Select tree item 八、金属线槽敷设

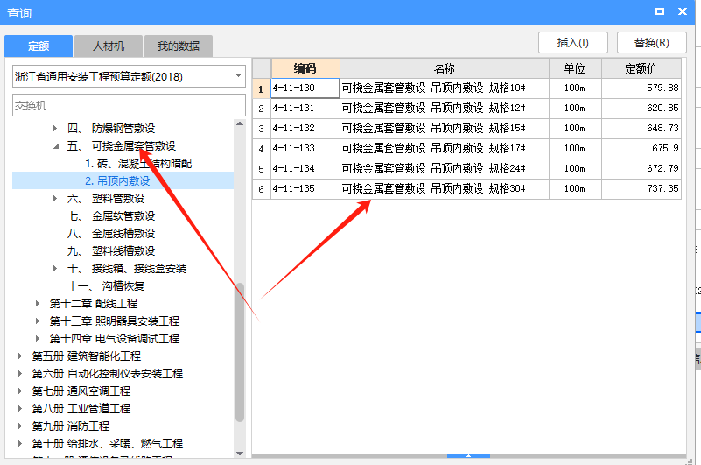click(111, 234)
